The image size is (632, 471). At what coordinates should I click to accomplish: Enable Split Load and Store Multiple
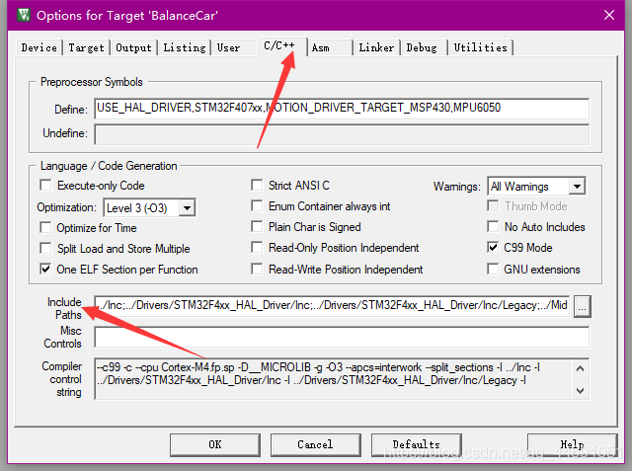pos(45,248)
